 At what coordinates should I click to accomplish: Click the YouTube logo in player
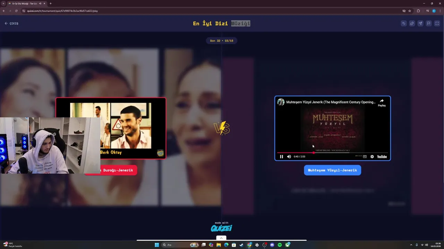tap(382, 157)
